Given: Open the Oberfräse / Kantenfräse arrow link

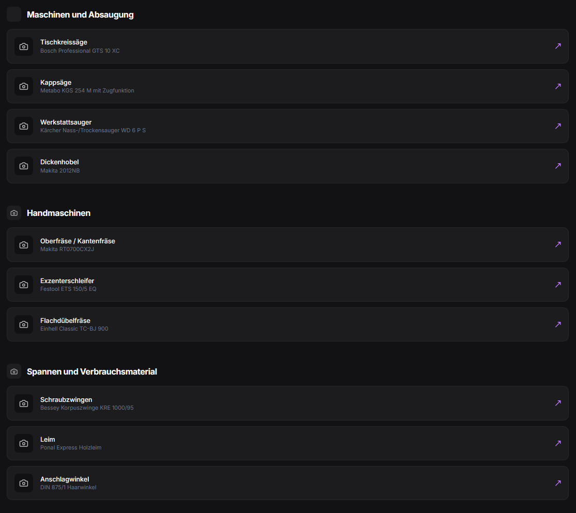Looking at the screenshot, I should (x=558, y=244).
